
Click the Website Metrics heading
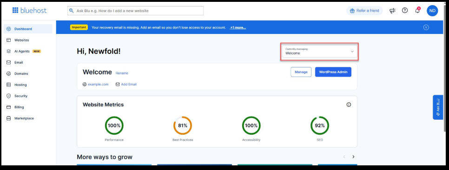tap(103, 105)
